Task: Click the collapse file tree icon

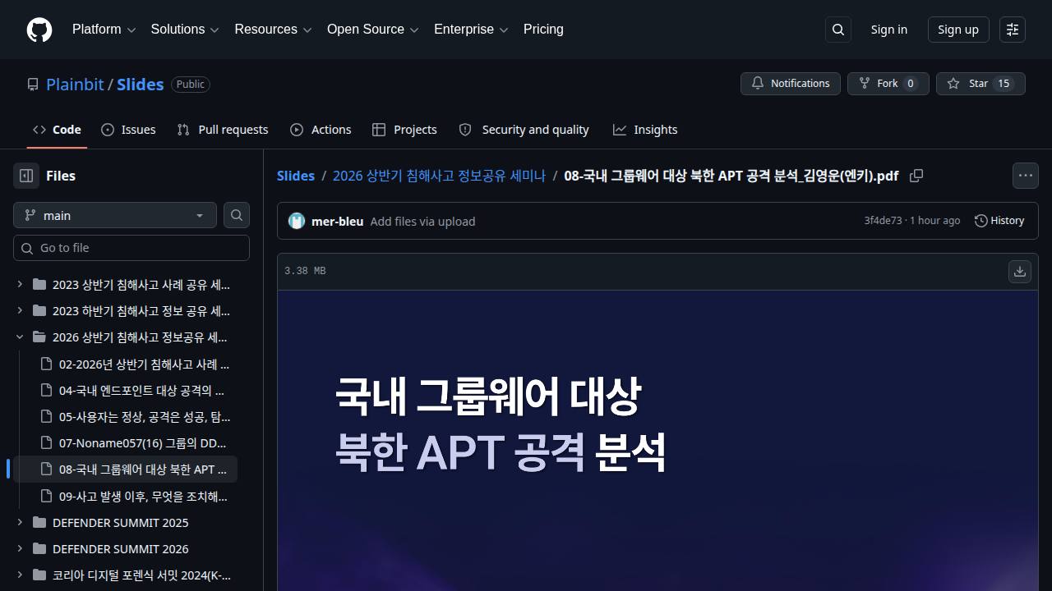Action: tap(26, 176)
